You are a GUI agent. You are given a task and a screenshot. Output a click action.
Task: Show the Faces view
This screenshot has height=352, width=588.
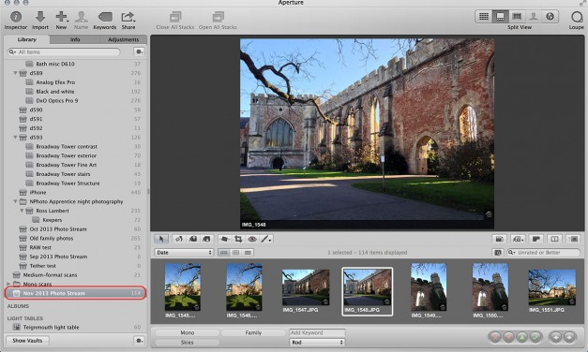pyautogui.click(x=534, y=16)
